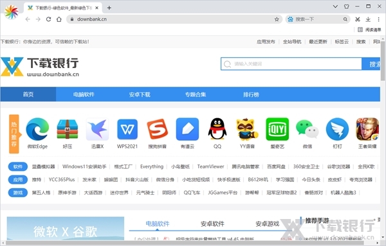Image resolution: width=386 pixels, height=246 pixels.
Task: Click the 下载银行 site logo
Action: pos(40,67)
